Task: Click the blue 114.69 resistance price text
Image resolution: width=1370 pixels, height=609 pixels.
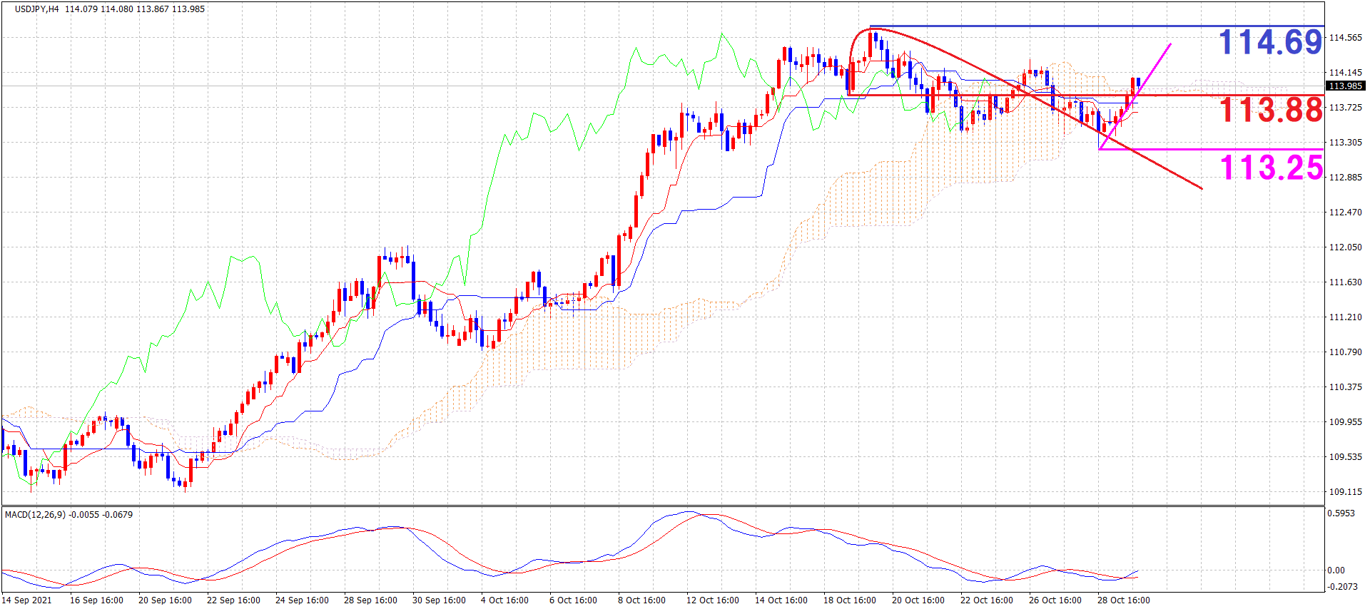Action: (x=1270, y=42)
